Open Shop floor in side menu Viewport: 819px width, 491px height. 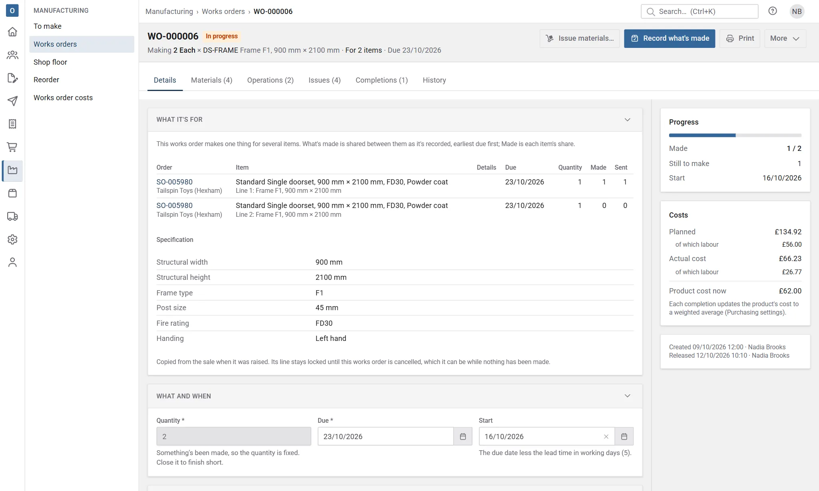[82, 62]
